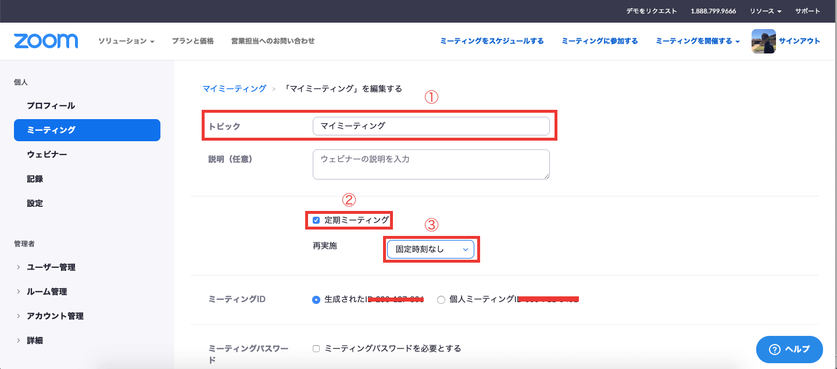
Task: Click the user profile avatar picture
Action: click(763, 41)
